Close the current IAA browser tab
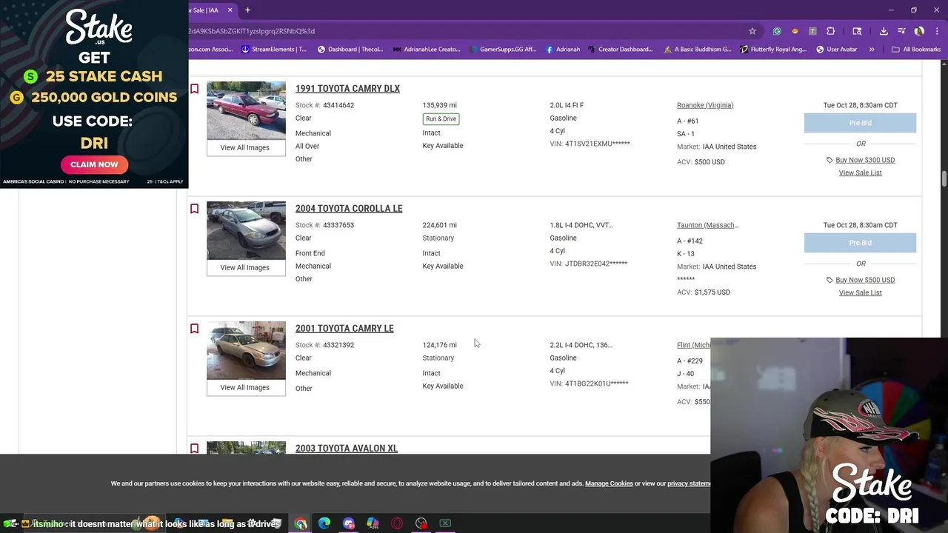 (230, 10)
